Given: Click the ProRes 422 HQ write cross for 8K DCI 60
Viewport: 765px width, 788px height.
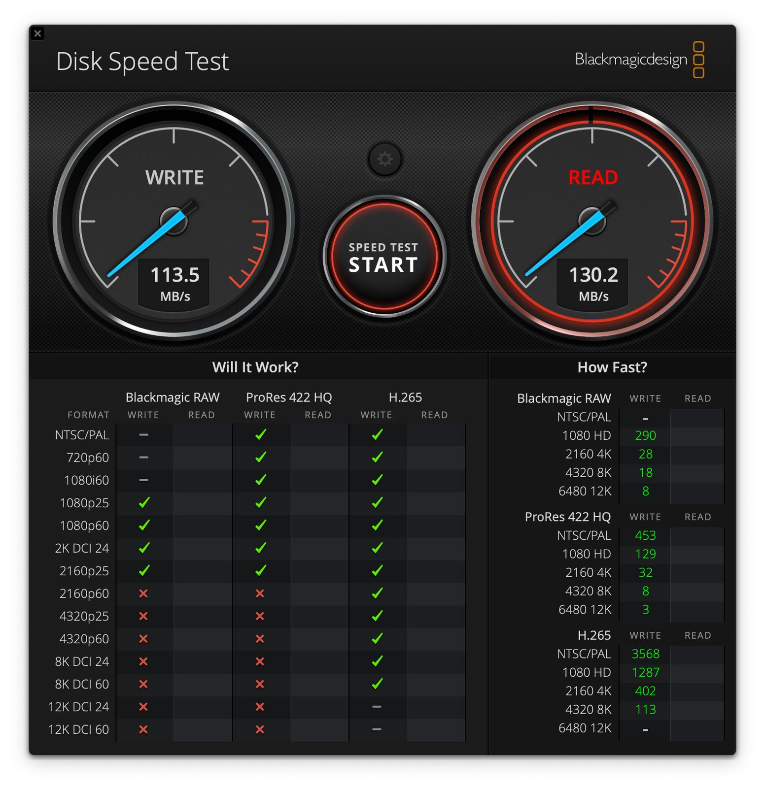Looking at the screenshot, I should (260, 684).
